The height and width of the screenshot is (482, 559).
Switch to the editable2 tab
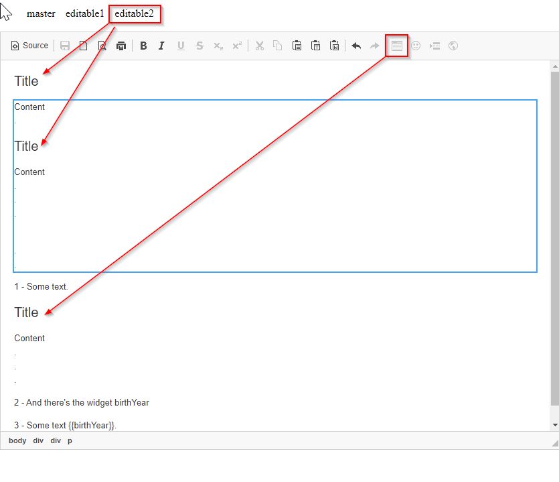(x=134, y=13)
